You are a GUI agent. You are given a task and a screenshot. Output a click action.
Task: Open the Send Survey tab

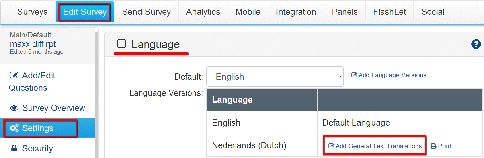146,12
